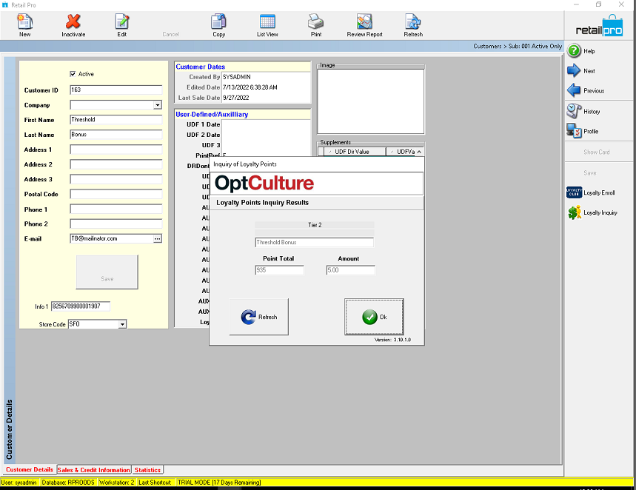Click the Threshold Bonus name field
Viewport: 636px width, 490px height.
tap(315, 242)
